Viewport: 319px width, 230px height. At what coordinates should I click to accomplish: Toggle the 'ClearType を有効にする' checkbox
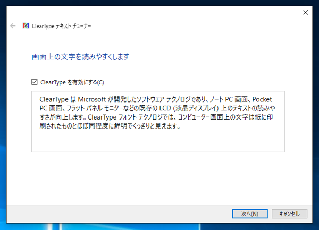35,82
